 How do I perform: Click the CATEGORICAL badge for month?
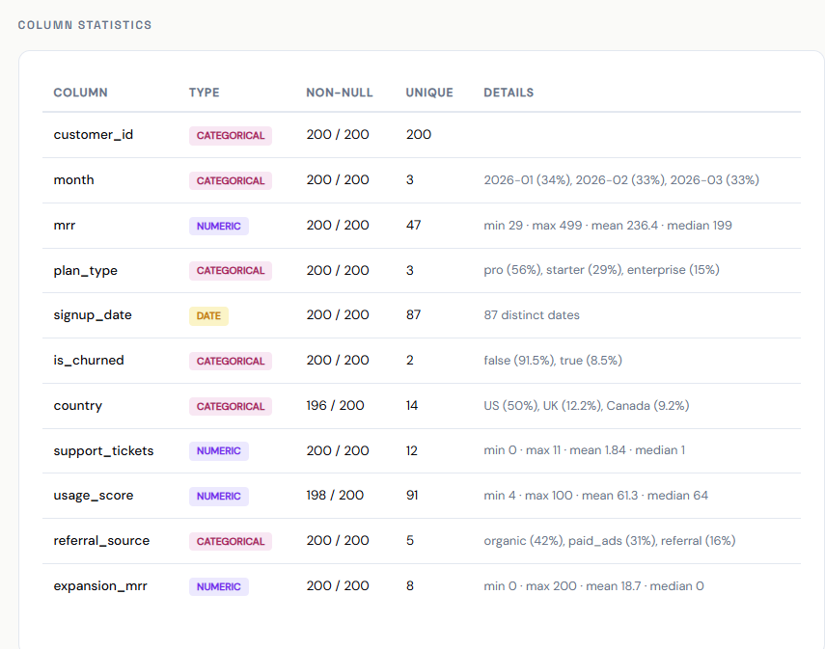click(231, 181)
